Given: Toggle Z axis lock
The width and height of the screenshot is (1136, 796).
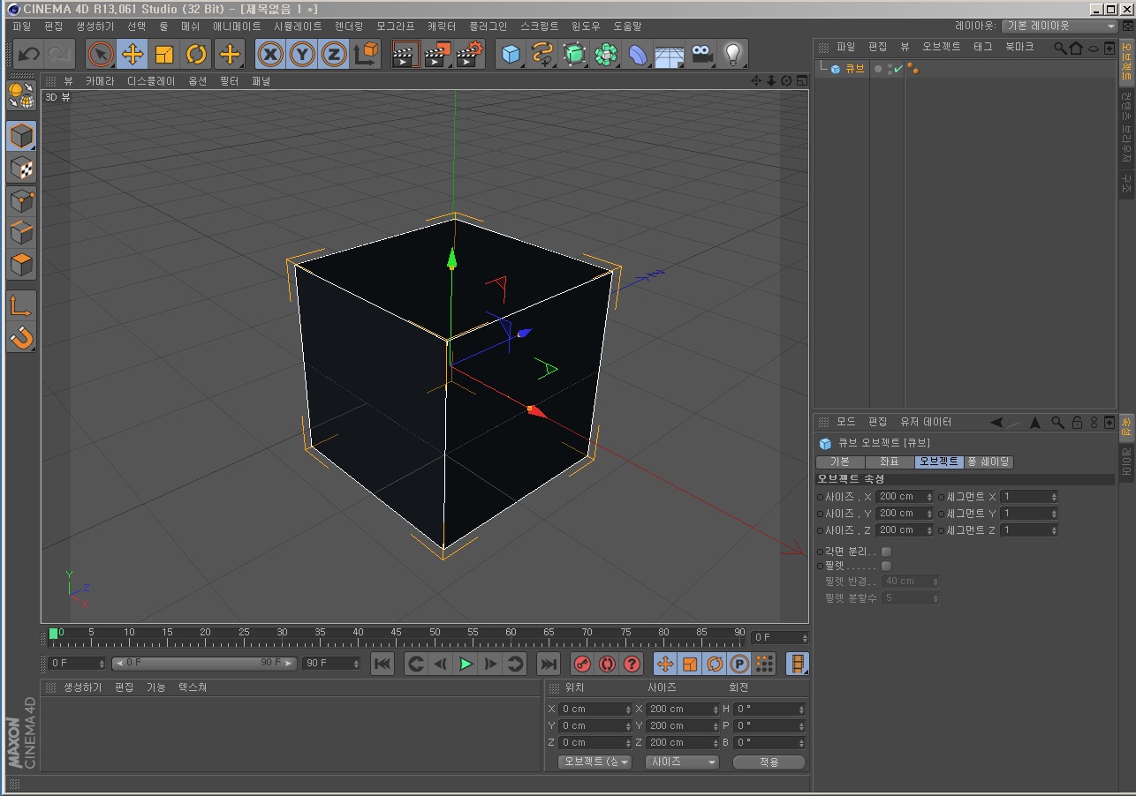Looking at the screenshot, I should click(x=334, y=55).
